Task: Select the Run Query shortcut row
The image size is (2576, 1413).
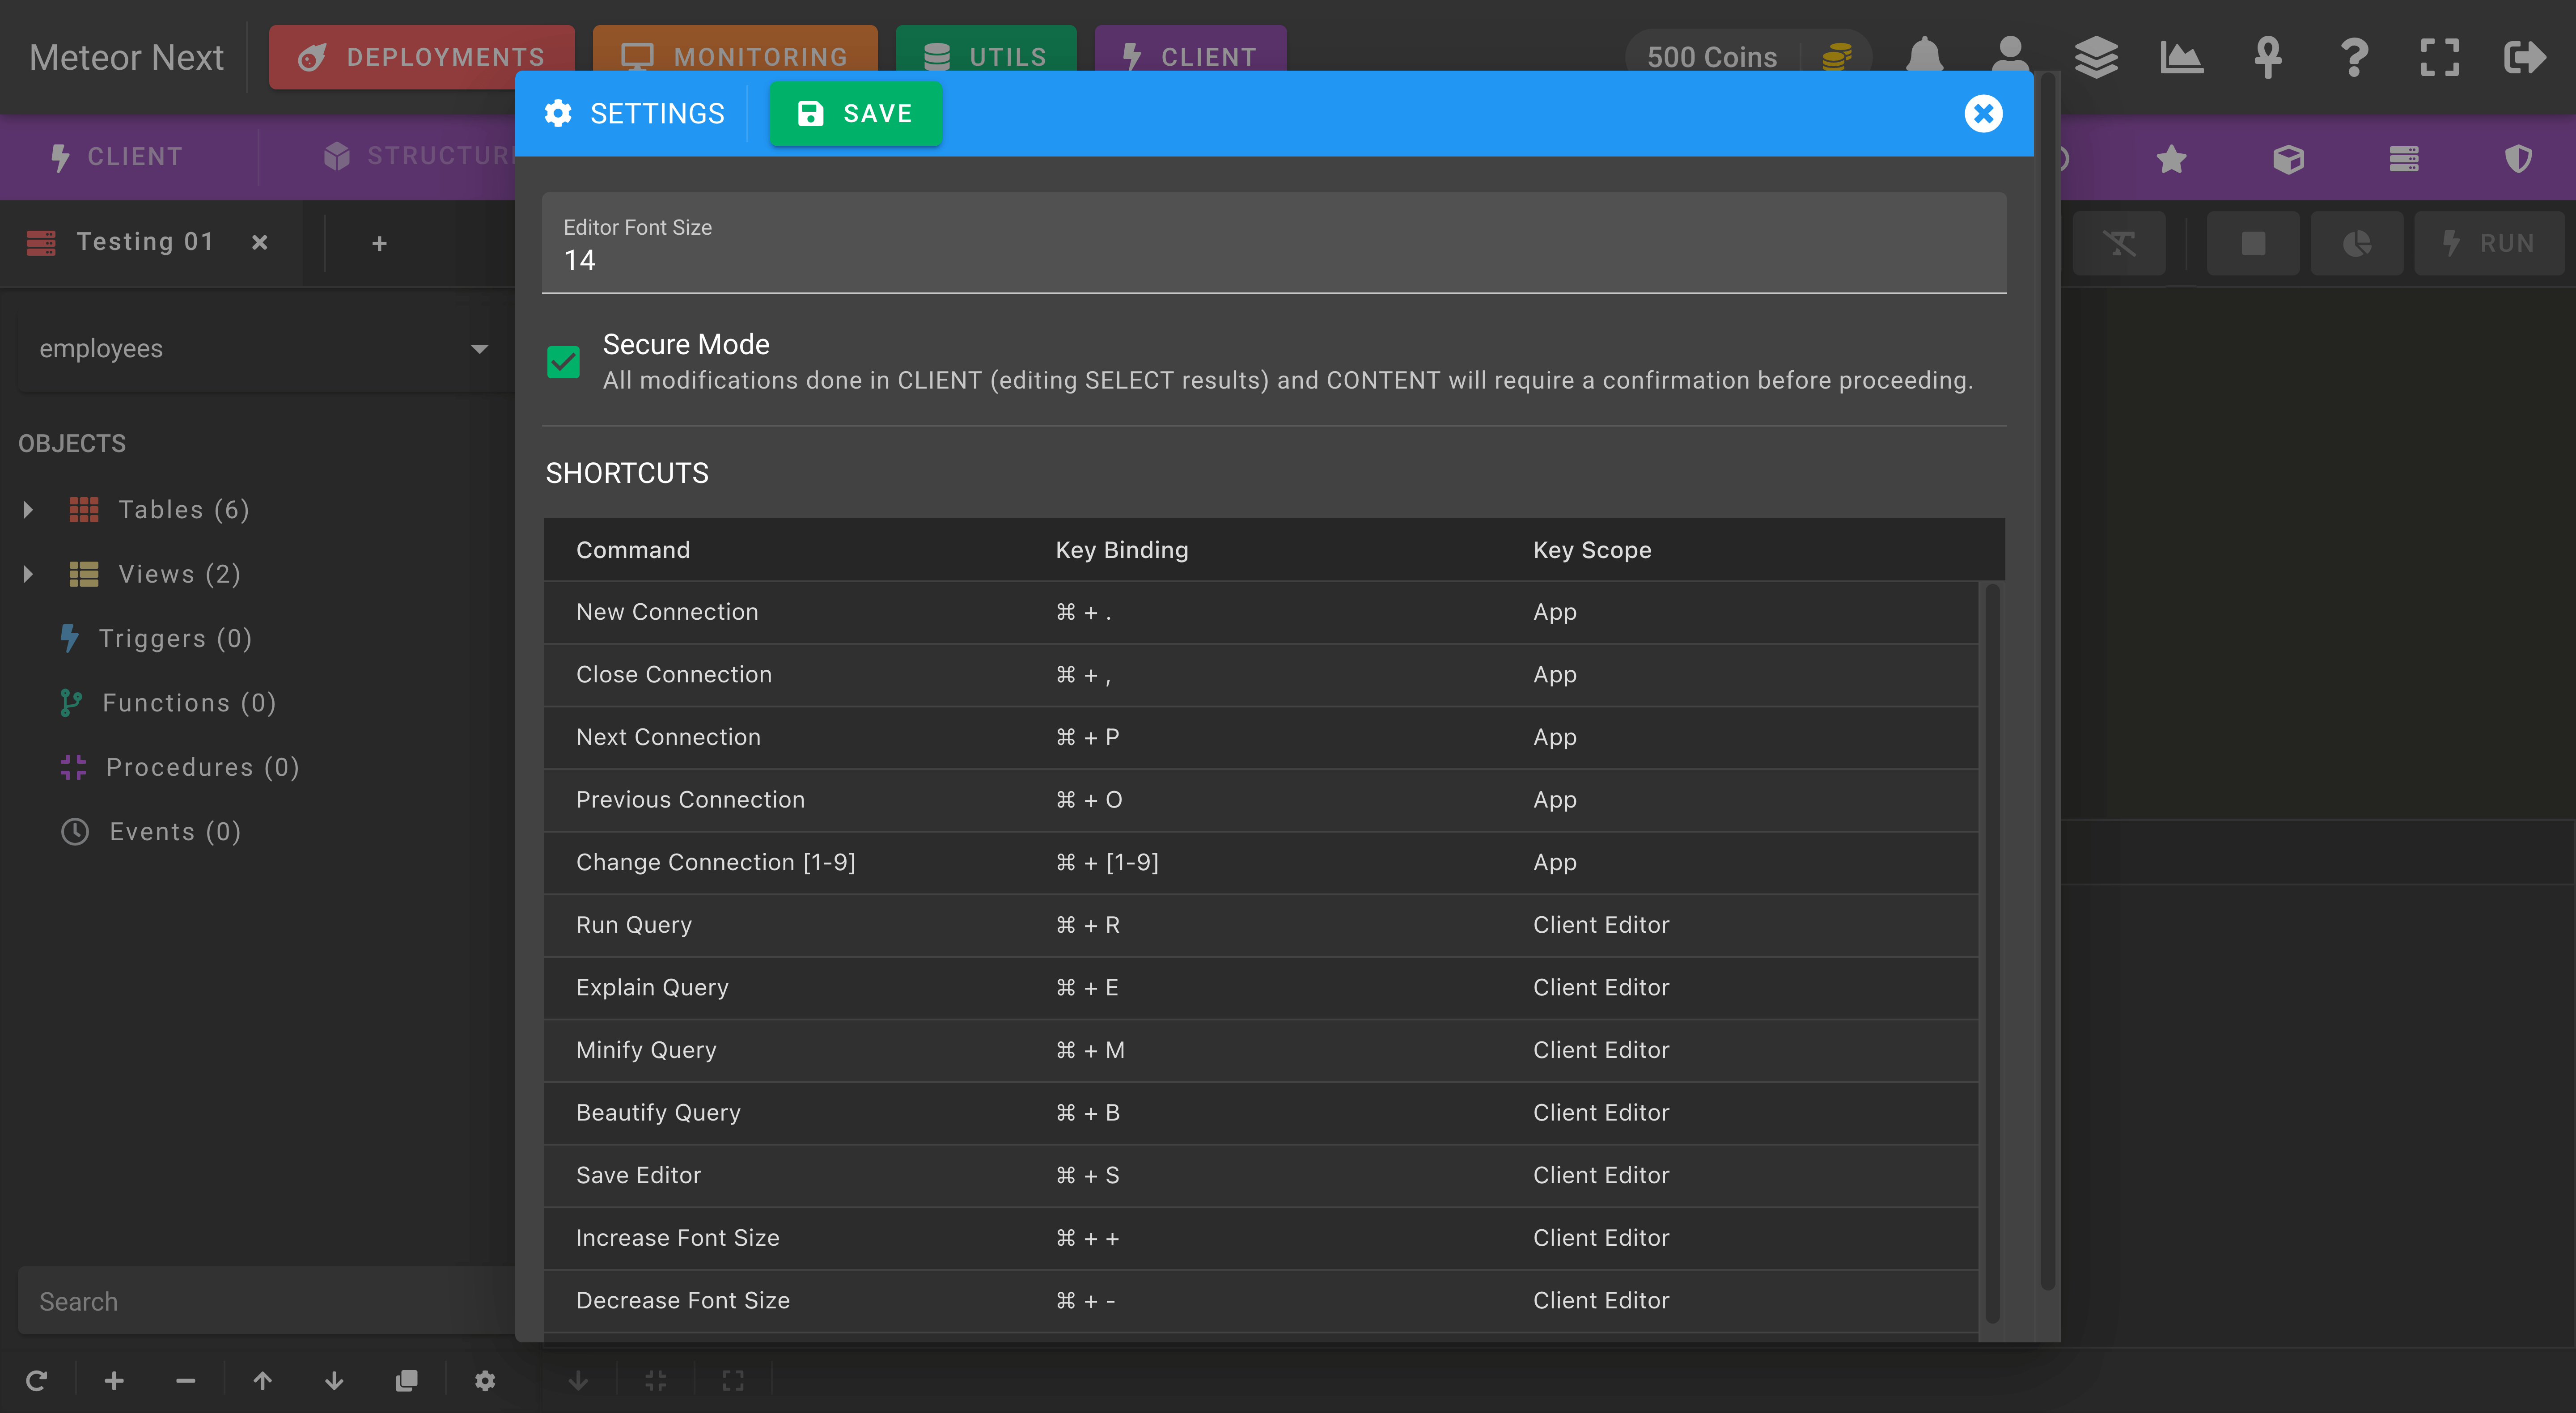Action: (x=1261, y=925)
